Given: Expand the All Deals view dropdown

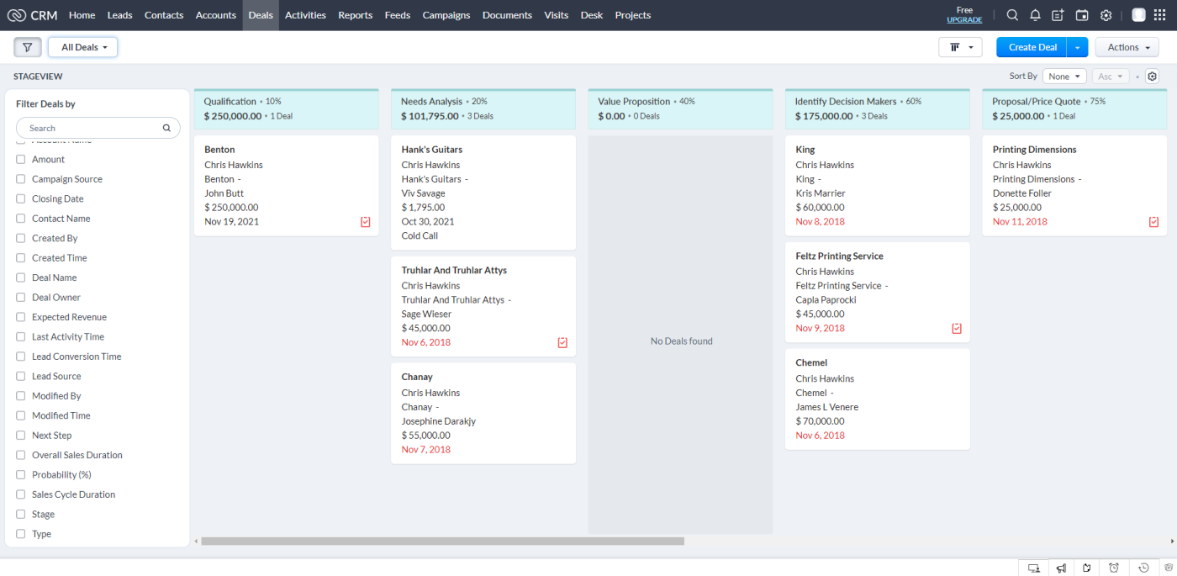Looking at the screenshot, I should pyautogui.click(x=83, y=47).
